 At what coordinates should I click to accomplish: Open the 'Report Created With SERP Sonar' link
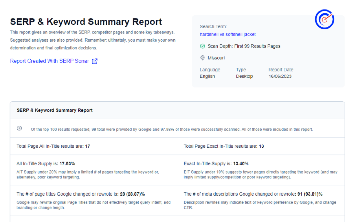[x=50, y=61]
